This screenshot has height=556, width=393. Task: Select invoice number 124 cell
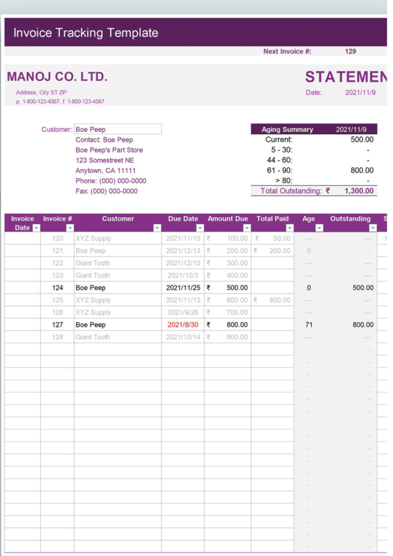coord(58,288)
